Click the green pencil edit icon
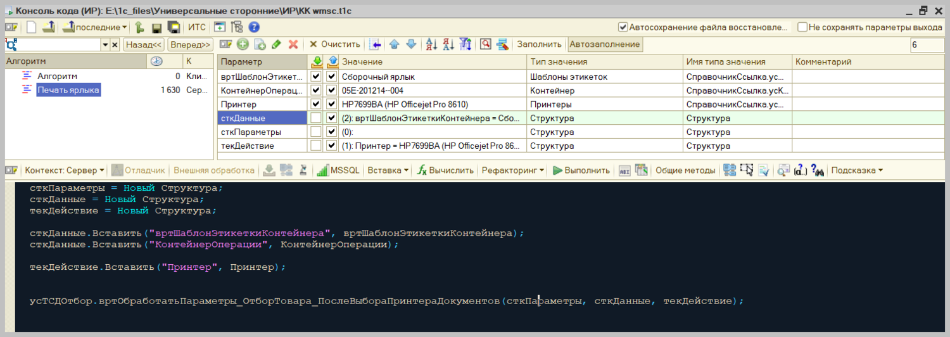The image size is (950, 337). coord(276,44)
